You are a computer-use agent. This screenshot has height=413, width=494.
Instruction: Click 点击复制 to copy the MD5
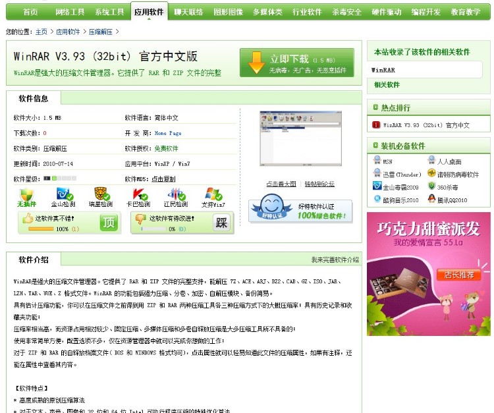coord(163,179)
